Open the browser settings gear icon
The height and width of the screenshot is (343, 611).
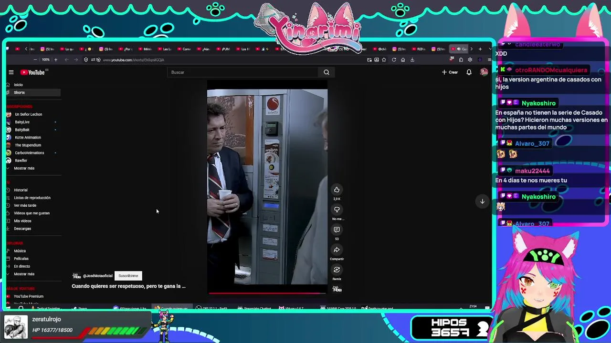pyautogui.click(x=470, y=60)
